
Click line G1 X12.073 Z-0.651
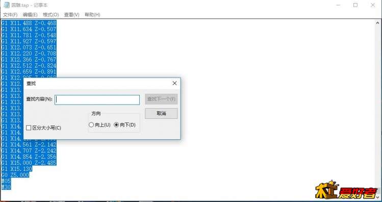pos(29,47)
